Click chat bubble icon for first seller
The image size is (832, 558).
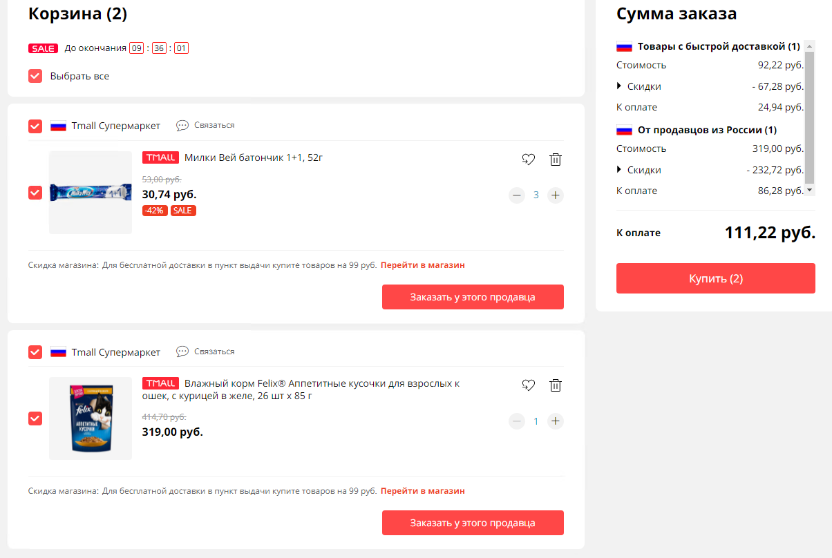(x=182, y=126)
